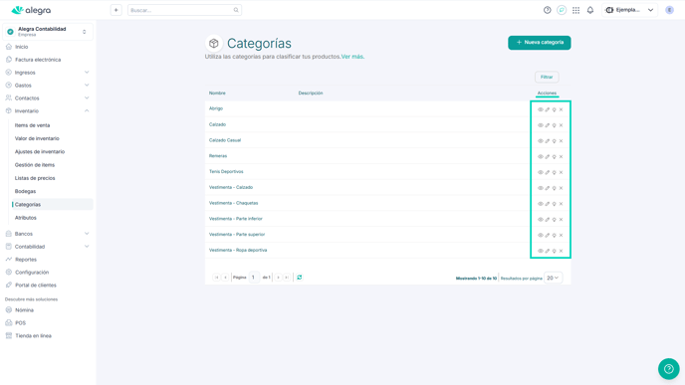Open the Alegra Contabilidad product switcher
Image resolution: width=685 pixels, height=385 pixels.
[x=48, y=32]
